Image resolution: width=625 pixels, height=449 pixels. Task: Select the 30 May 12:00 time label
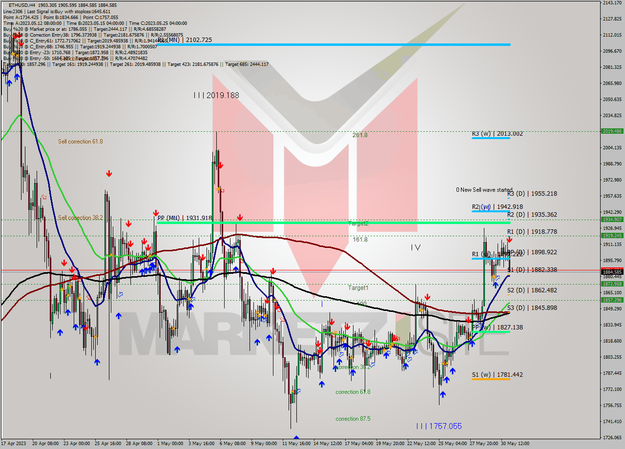coord(516,444)
